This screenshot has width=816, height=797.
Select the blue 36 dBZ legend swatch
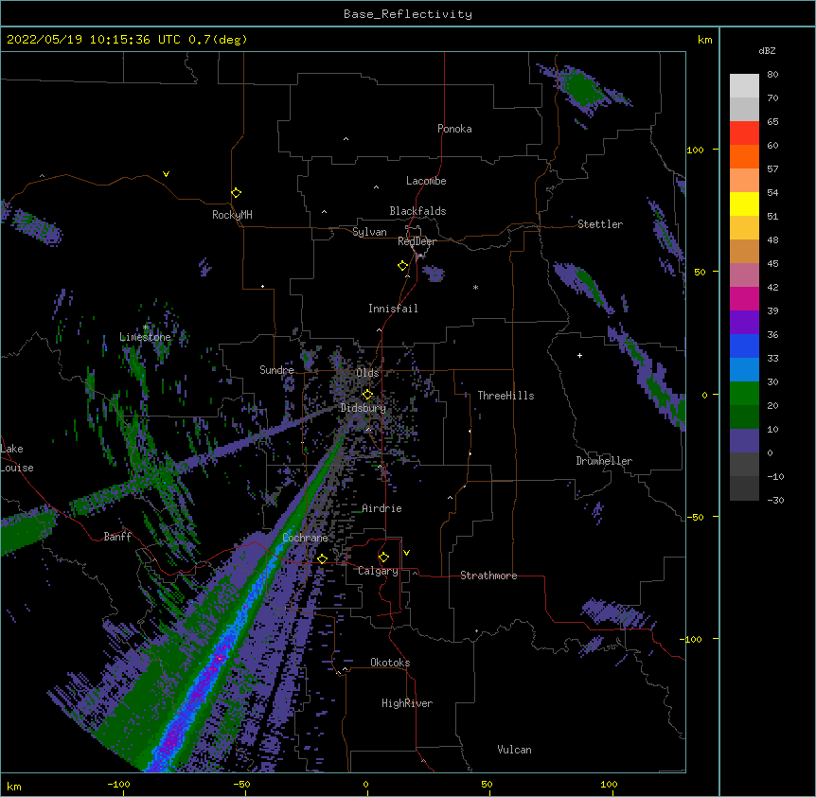click(744, 345)
